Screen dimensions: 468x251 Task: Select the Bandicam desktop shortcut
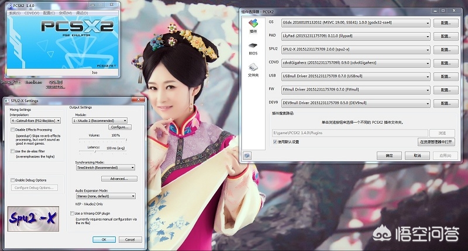pos(33,82)
